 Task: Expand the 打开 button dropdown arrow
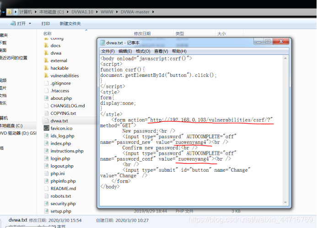point(30,24)
